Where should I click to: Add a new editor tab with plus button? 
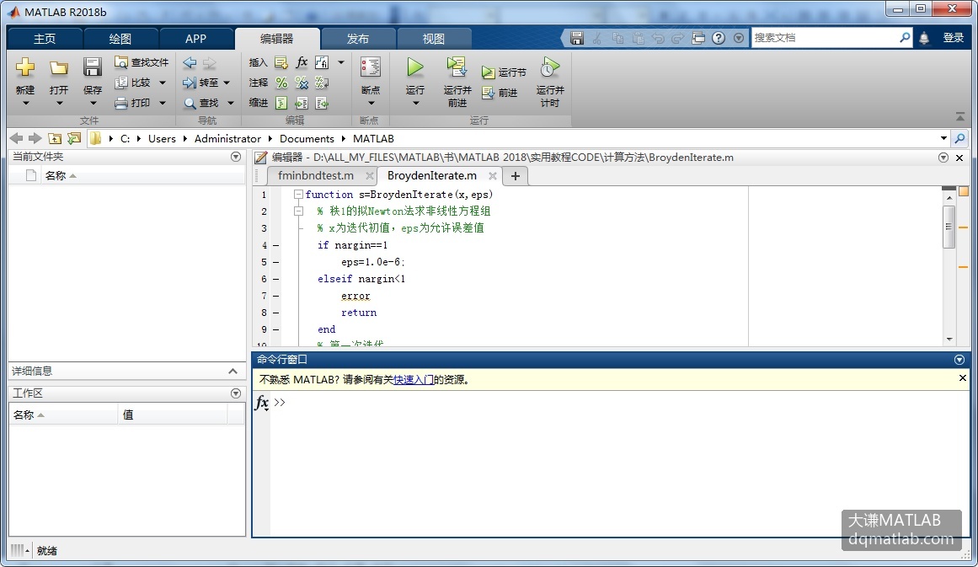(x=516, y=176)
